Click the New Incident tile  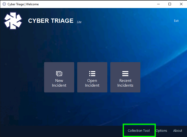59,77
